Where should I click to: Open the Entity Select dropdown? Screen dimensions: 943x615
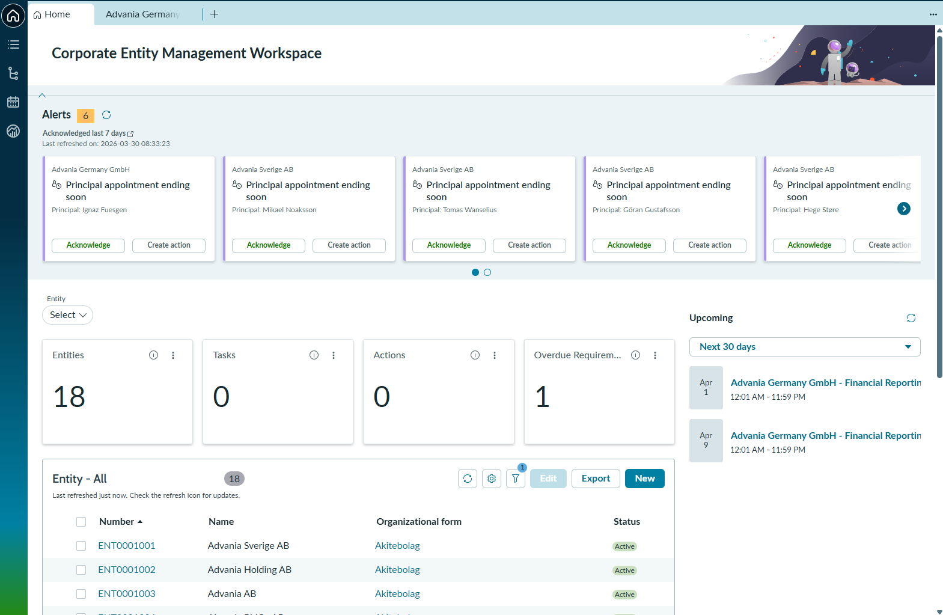[67, 315]
